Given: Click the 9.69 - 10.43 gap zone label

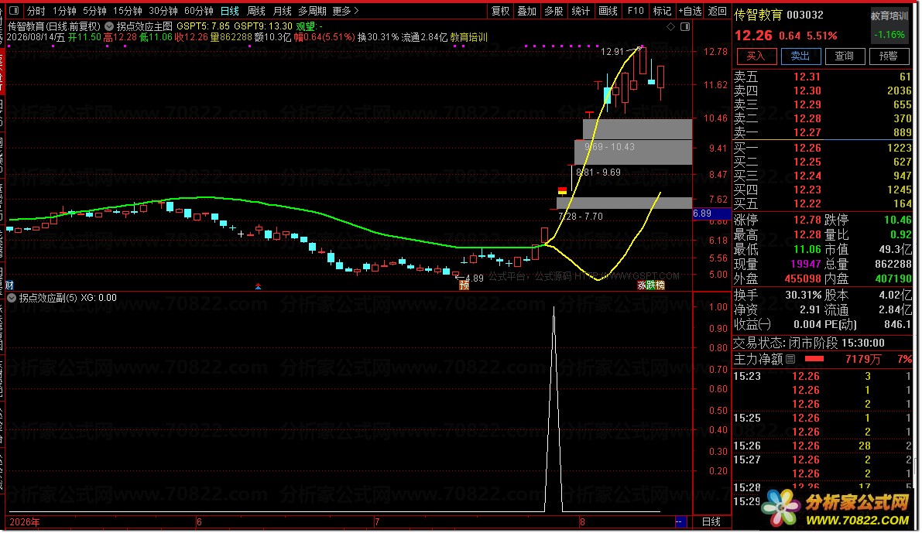Looking at the screenshot, I should coord(610,147).
